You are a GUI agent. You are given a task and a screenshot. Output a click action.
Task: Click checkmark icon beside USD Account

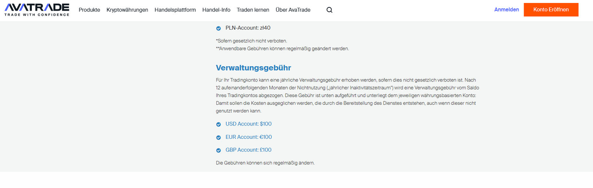point(219,124)
